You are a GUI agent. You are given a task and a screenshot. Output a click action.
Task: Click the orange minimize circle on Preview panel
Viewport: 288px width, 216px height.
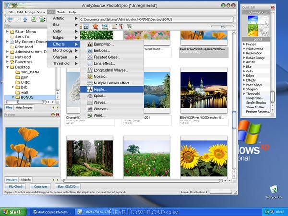pos(53,115)
